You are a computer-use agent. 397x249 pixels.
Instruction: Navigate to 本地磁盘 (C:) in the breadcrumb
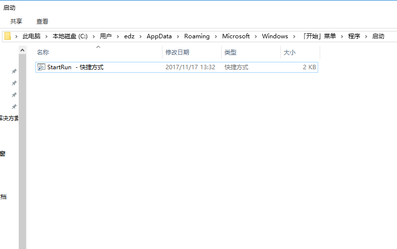pos(70,36)
